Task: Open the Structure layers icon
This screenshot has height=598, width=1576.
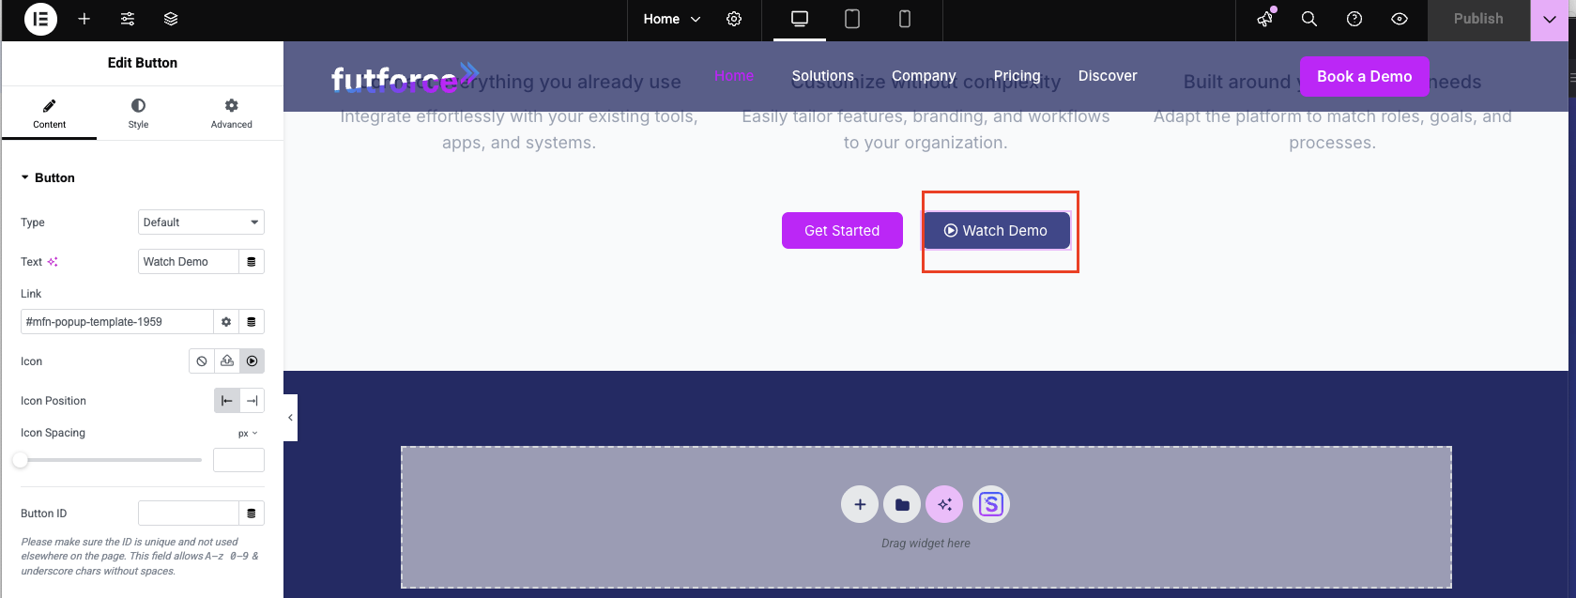Action: pos(171,19)
